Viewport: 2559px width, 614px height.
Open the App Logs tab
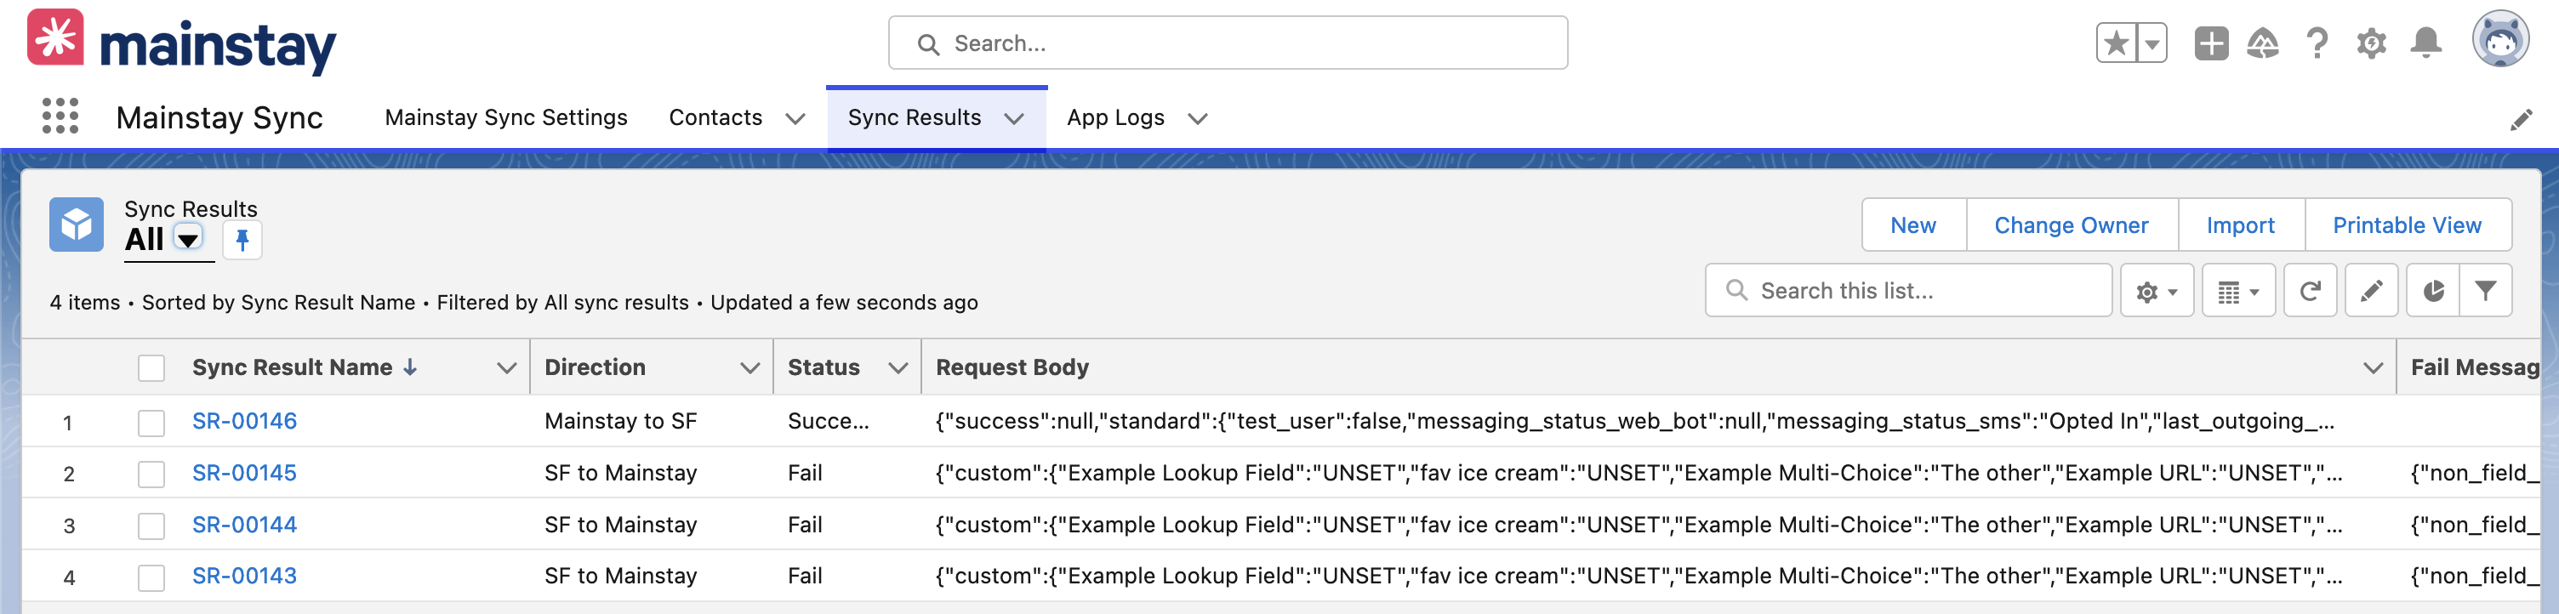[1114, 117]
